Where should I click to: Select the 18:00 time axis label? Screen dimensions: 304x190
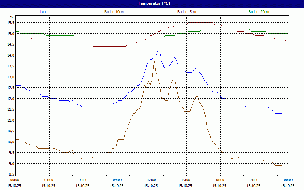point(220,180)
